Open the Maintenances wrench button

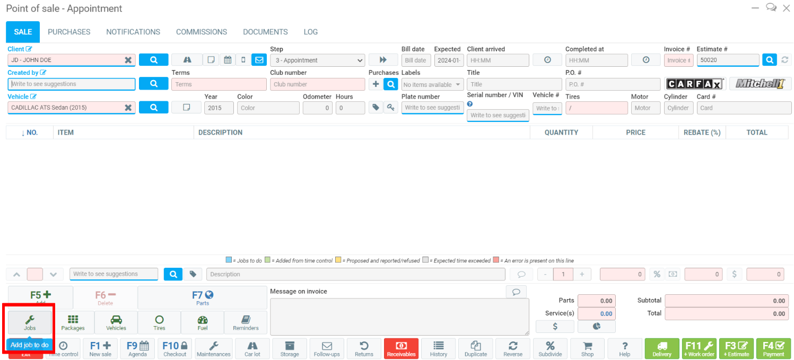[x=213, y=349]
